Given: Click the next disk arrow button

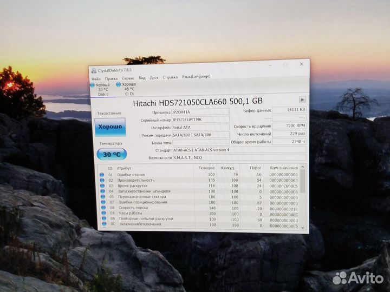Looking at the screenshot, I should point(302,99).
